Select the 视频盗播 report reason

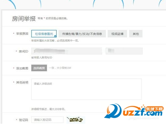coord(117,34)
